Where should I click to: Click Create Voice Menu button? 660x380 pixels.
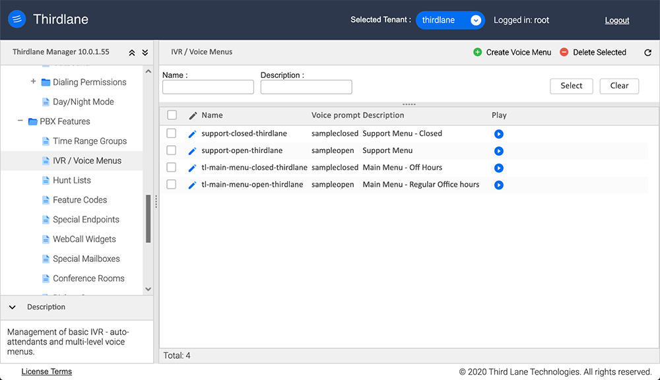pyautogui.click(x=512, y=52)
